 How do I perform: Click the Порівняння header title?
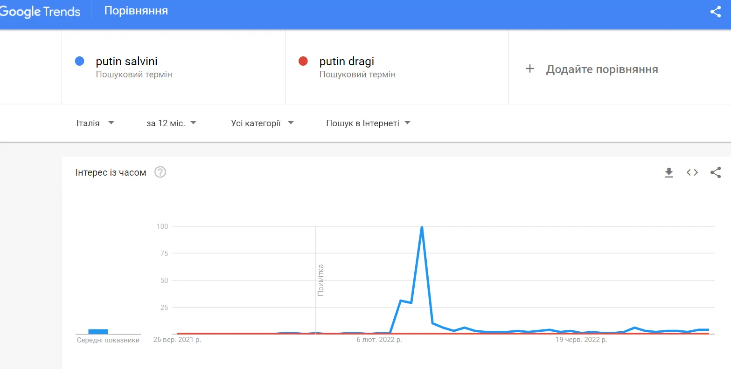point(136,11)
